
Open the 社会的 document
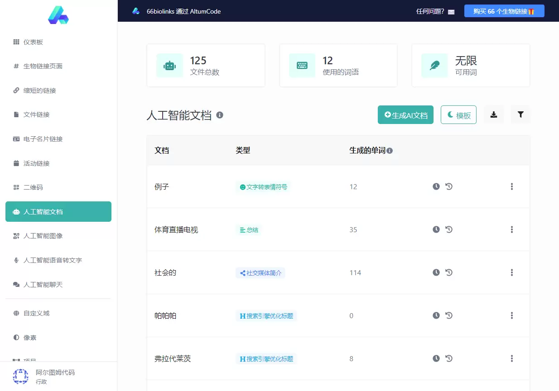pos(165,272)
